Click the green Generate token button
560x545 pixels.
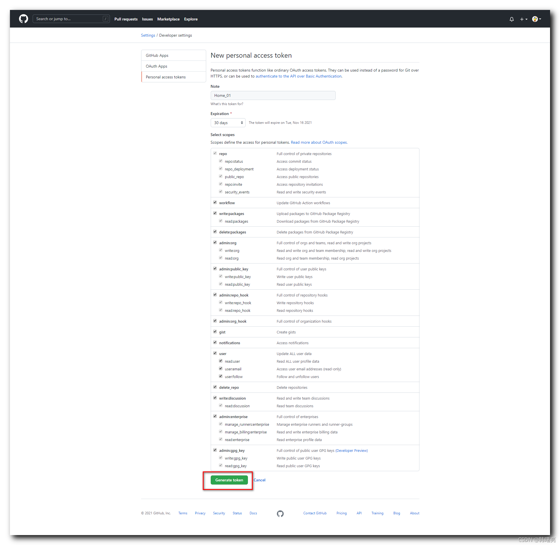point(229,480)
